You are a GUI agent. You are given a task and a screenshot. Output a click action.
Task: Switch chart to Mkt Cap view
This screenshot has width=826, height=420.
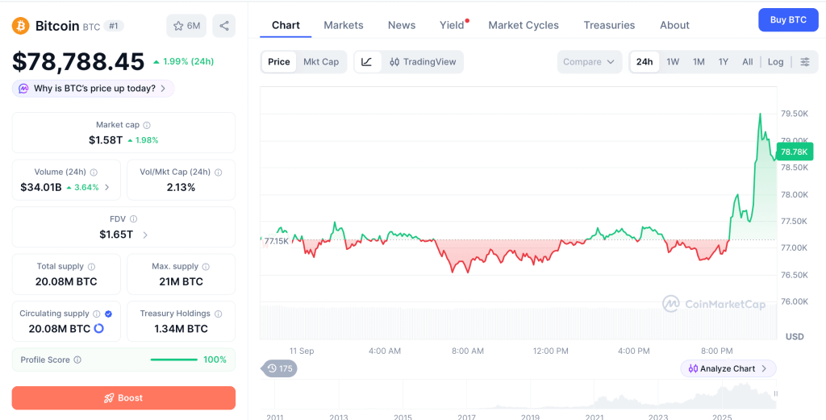(x=321, y=61)
